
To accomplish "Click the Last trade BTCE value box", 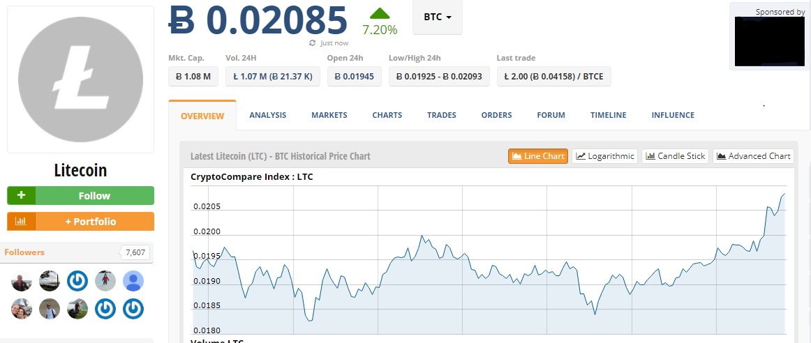I will (x=554, y=77).
